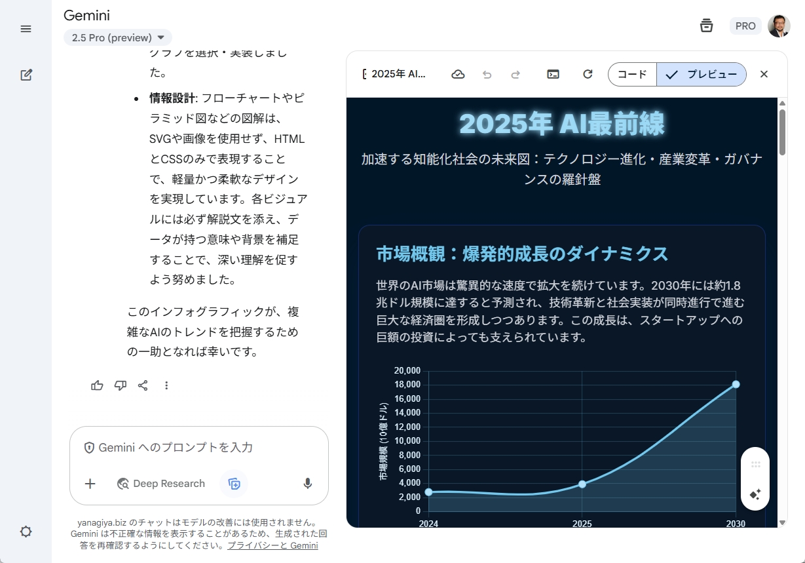Start a new chat with the compose icon
The image size is (805, 563).
(x=26, y=75)
